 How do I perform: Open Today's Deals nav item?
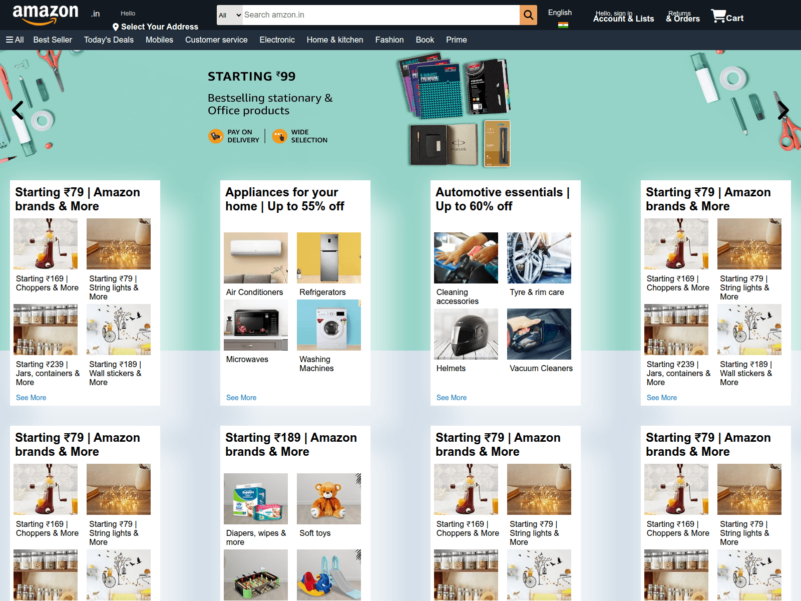coord(109,40)
